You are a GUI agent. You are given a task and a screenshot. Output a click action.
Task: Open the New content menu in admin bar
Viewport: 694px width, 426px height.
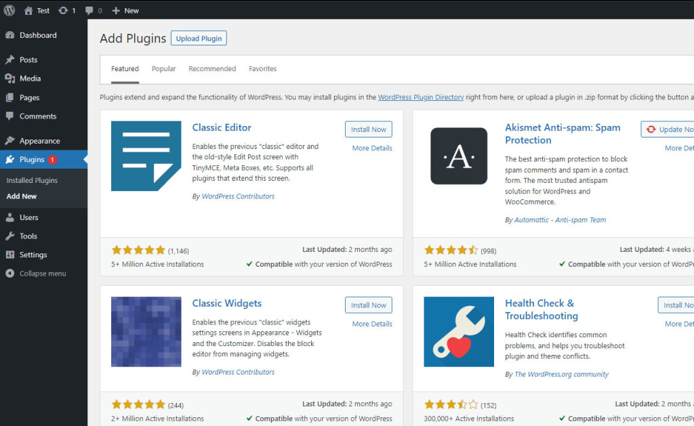click(125, 10)
